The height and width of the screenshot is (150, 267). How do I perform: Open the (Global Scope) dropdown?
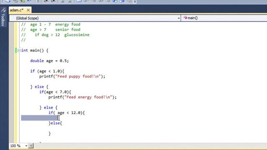(95, 18)
